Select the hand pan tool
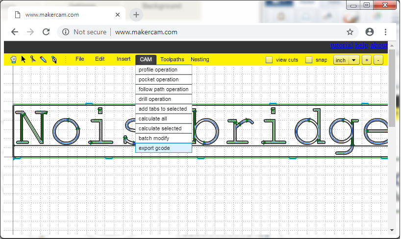Viewport: 401px width, 239px height. (14, 59)
